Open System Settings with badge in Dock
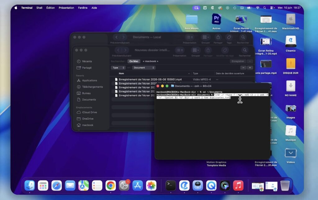 (124, 185)
